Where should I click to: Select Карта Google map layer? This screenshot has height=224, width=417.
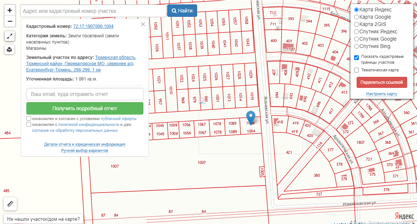pyautogui.click(x=356, y=17)
